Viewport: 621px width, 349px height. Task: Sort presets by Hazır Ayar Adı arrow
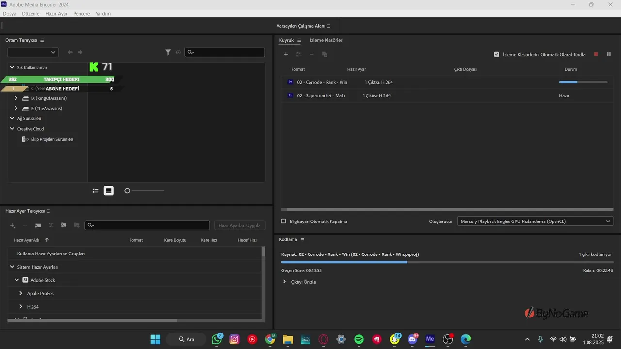click(47, 240)
